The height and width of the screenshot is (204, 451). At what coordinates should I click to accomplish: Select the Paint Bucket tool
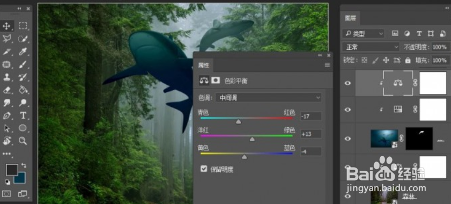tap(23, 90)
